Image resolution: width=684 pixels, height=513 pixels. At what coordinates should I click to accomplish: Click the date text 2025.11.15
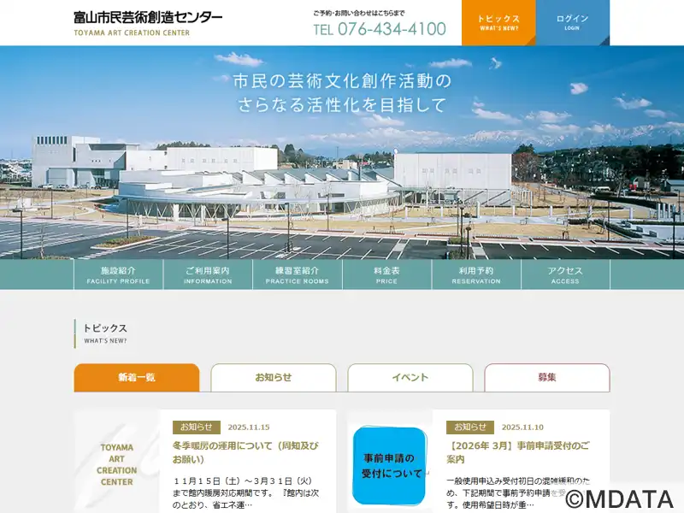(249, 427)
